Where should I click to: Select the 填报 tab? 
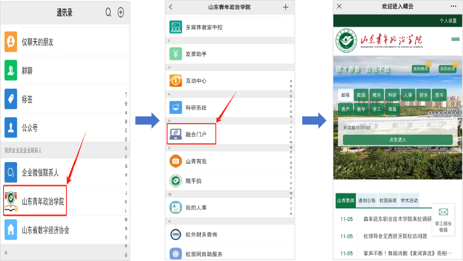[x=392, y=109]
